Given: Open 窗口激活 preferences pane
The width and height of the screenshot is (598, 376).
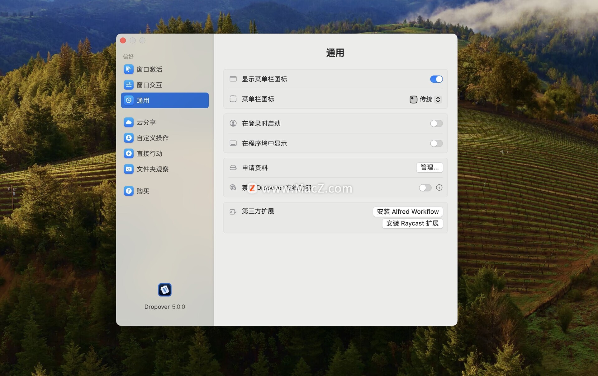Looking at the screenshot, I should pos(165,69).
